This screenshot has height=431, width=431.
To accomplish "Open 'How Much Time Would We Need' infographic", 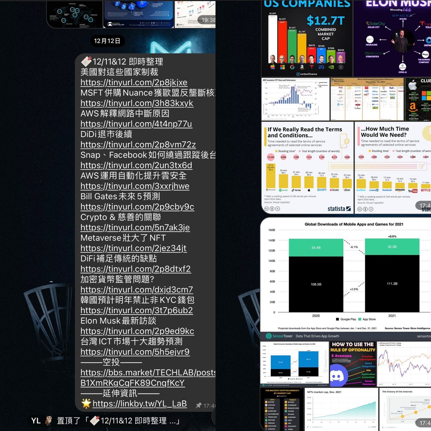I will coord(393,168).
